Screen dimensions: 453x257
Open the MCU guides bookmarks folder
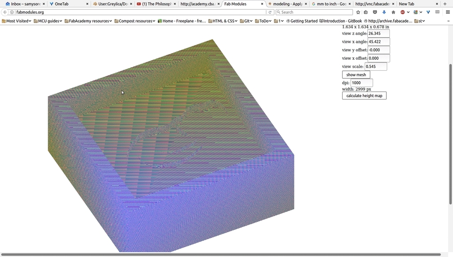48,21
